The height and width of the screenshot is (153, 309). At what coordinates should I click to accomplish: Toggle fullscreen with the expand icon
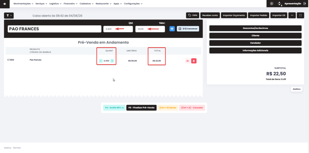pos(300,15)
